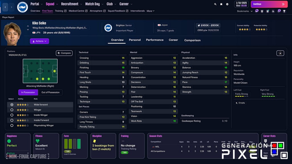Open the scouting bookmark icon

pyautogui.click(x=273, y=11)
